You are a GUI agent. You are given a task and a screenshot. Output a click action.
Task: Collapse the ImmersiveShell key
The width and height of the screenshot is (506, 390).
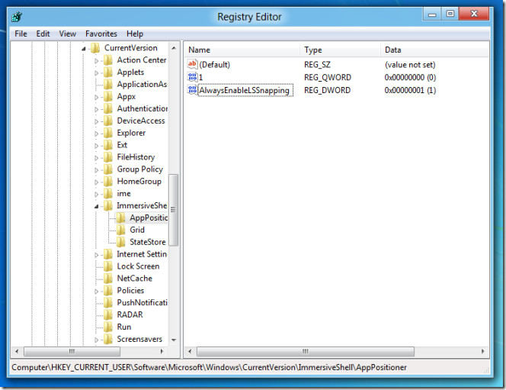[x=96, y=207]
